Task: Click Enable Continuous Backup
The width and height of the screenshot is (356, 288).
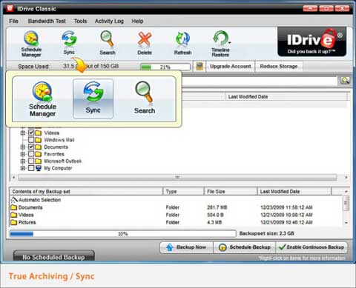Action: (311, 247)
